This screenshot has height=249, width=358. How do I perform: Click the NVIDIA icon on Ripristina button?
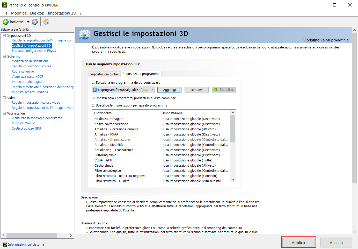click(215, 90)
